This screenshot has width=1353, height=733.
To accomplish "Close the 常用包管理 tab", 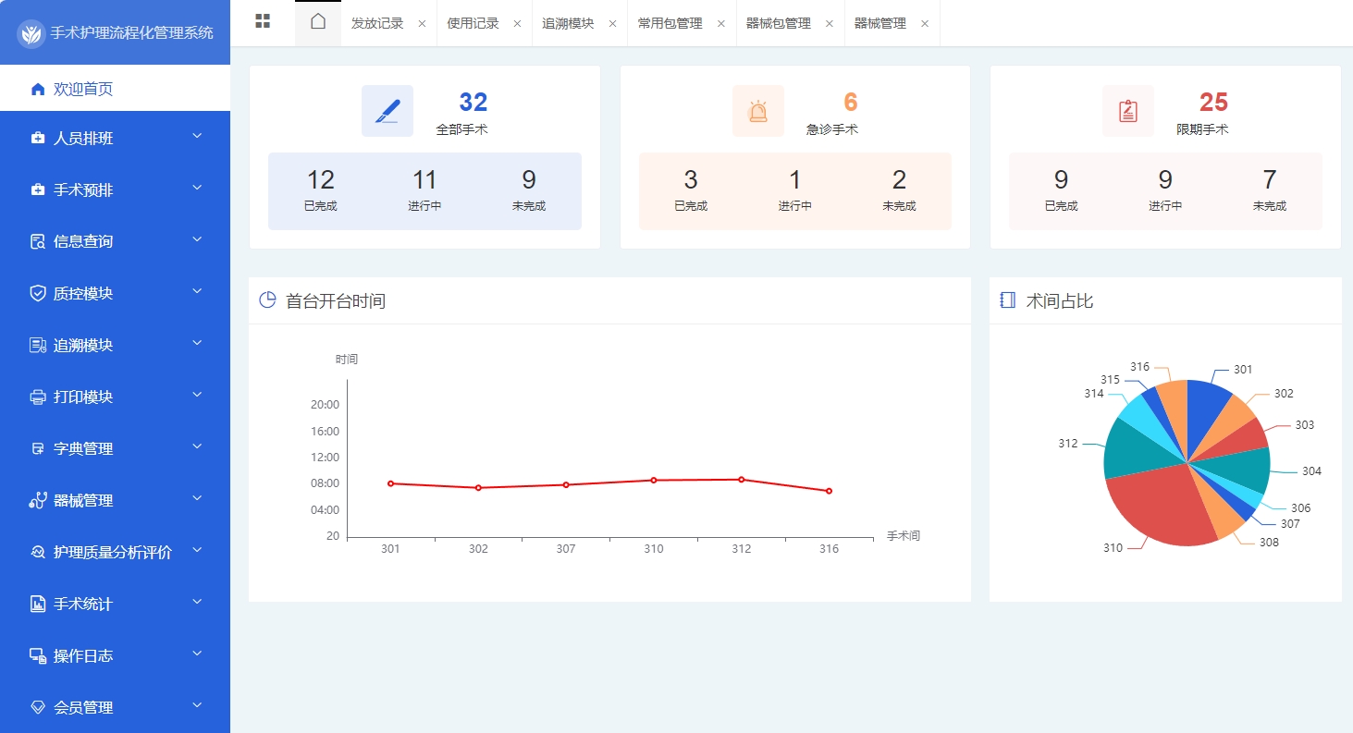I will [720, 24].
